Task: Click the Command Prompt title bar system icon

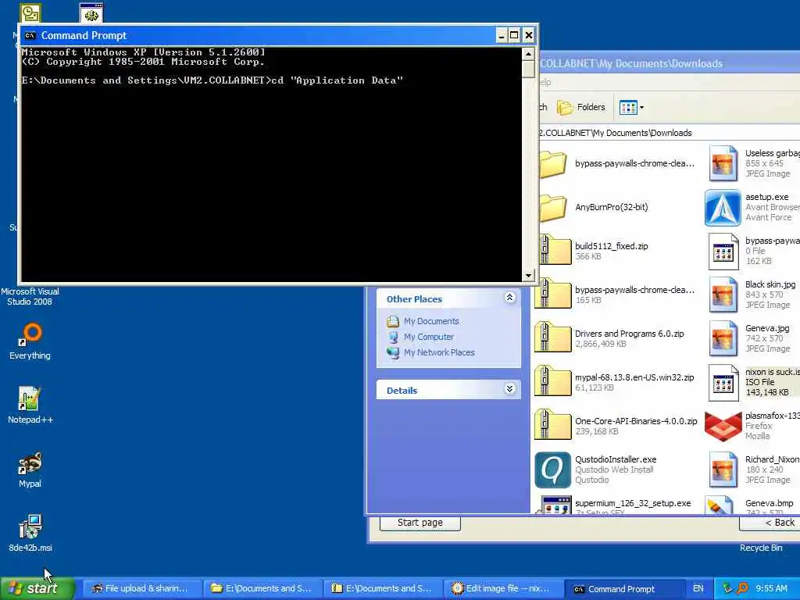Action: point(30,35)
